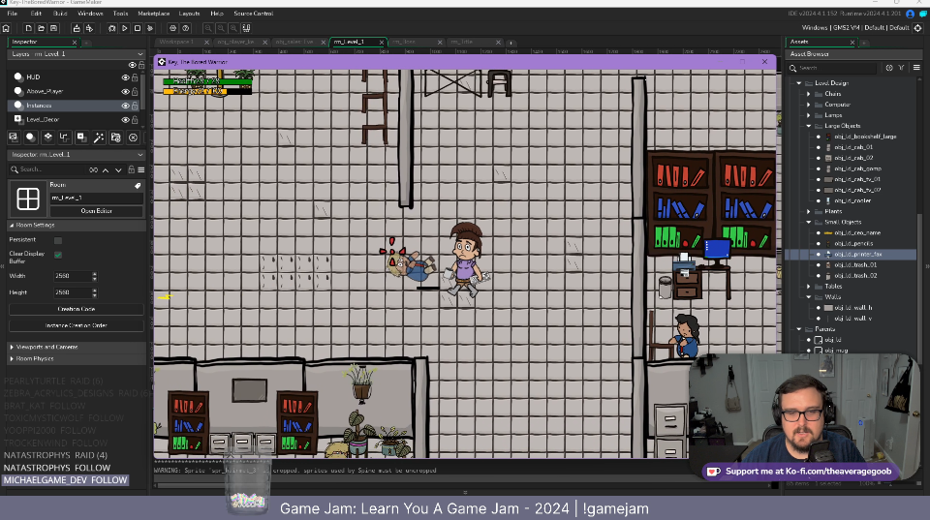Open Asset Browser filter funnel icon
Viewport: 930px width, 520px height.
point(901,68)
